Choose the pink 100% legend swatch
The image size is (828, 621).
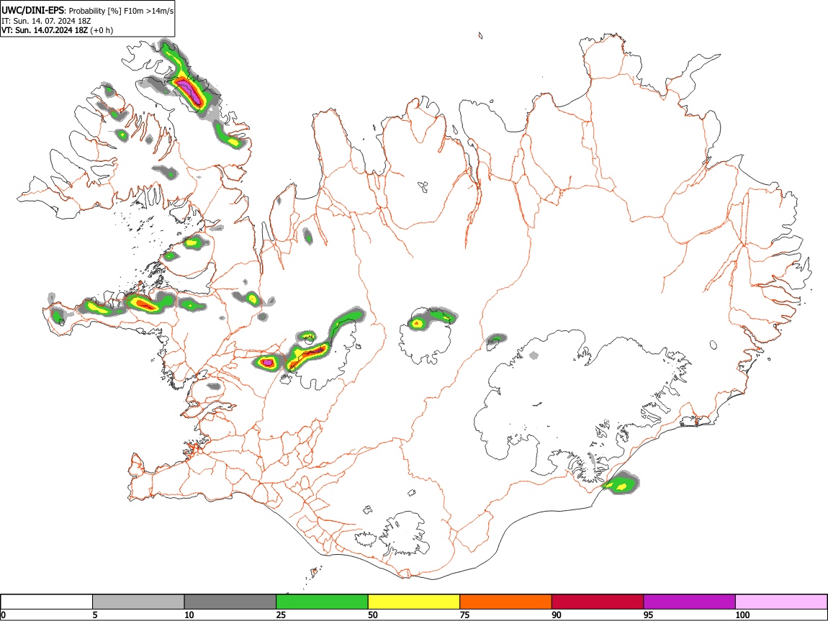781,602
